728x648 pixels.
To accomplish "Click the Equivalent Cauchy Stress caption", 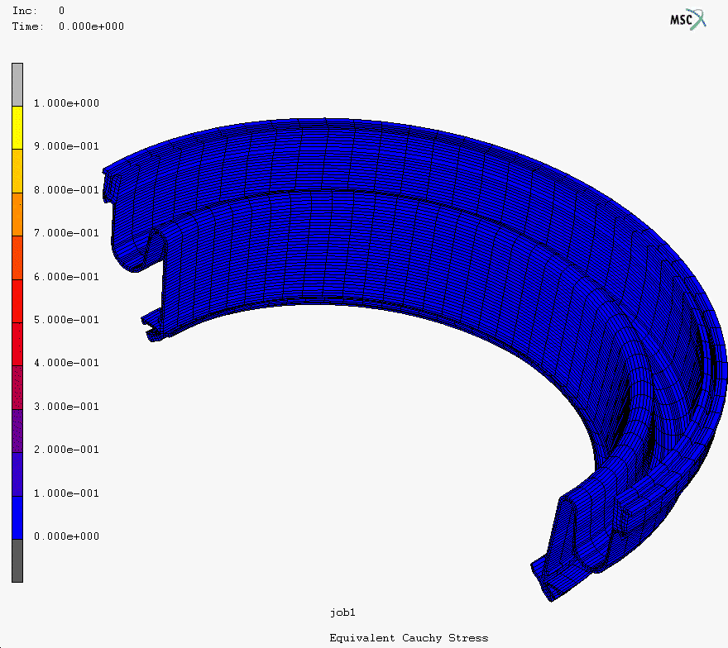I will (409, 638).
